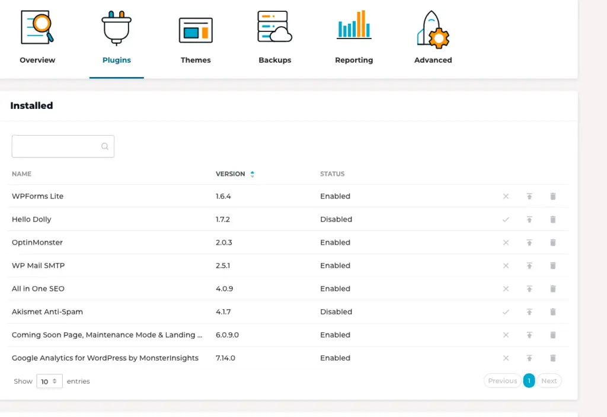The height and width of the screenshot is (417, 607).
Task: Click version 7.14.0 cell
Action: click(225, 358)
